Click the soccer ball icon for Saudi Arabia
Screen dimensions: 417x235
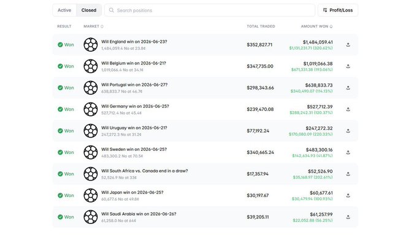tap(90, 217)
